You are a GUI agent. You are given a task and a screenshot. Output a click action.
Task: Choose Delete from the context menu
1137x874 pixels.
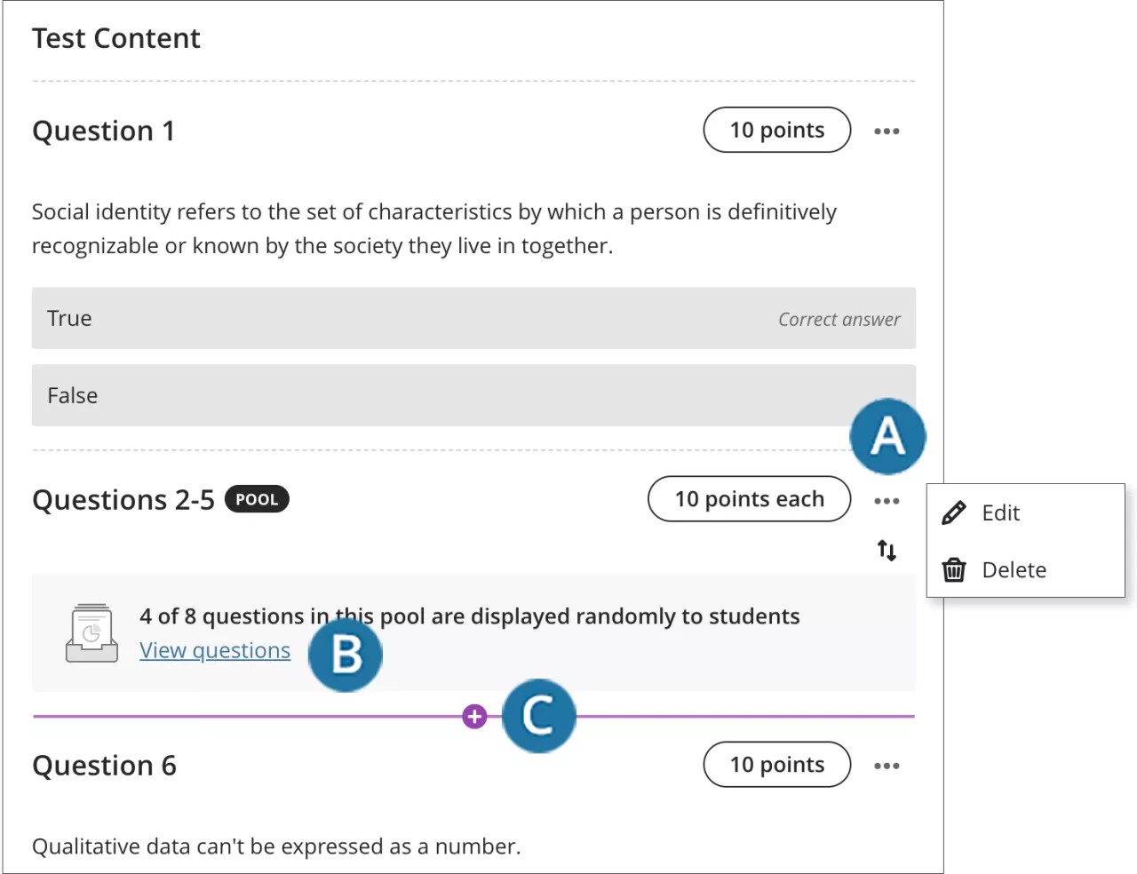[x=1014, y=569]
